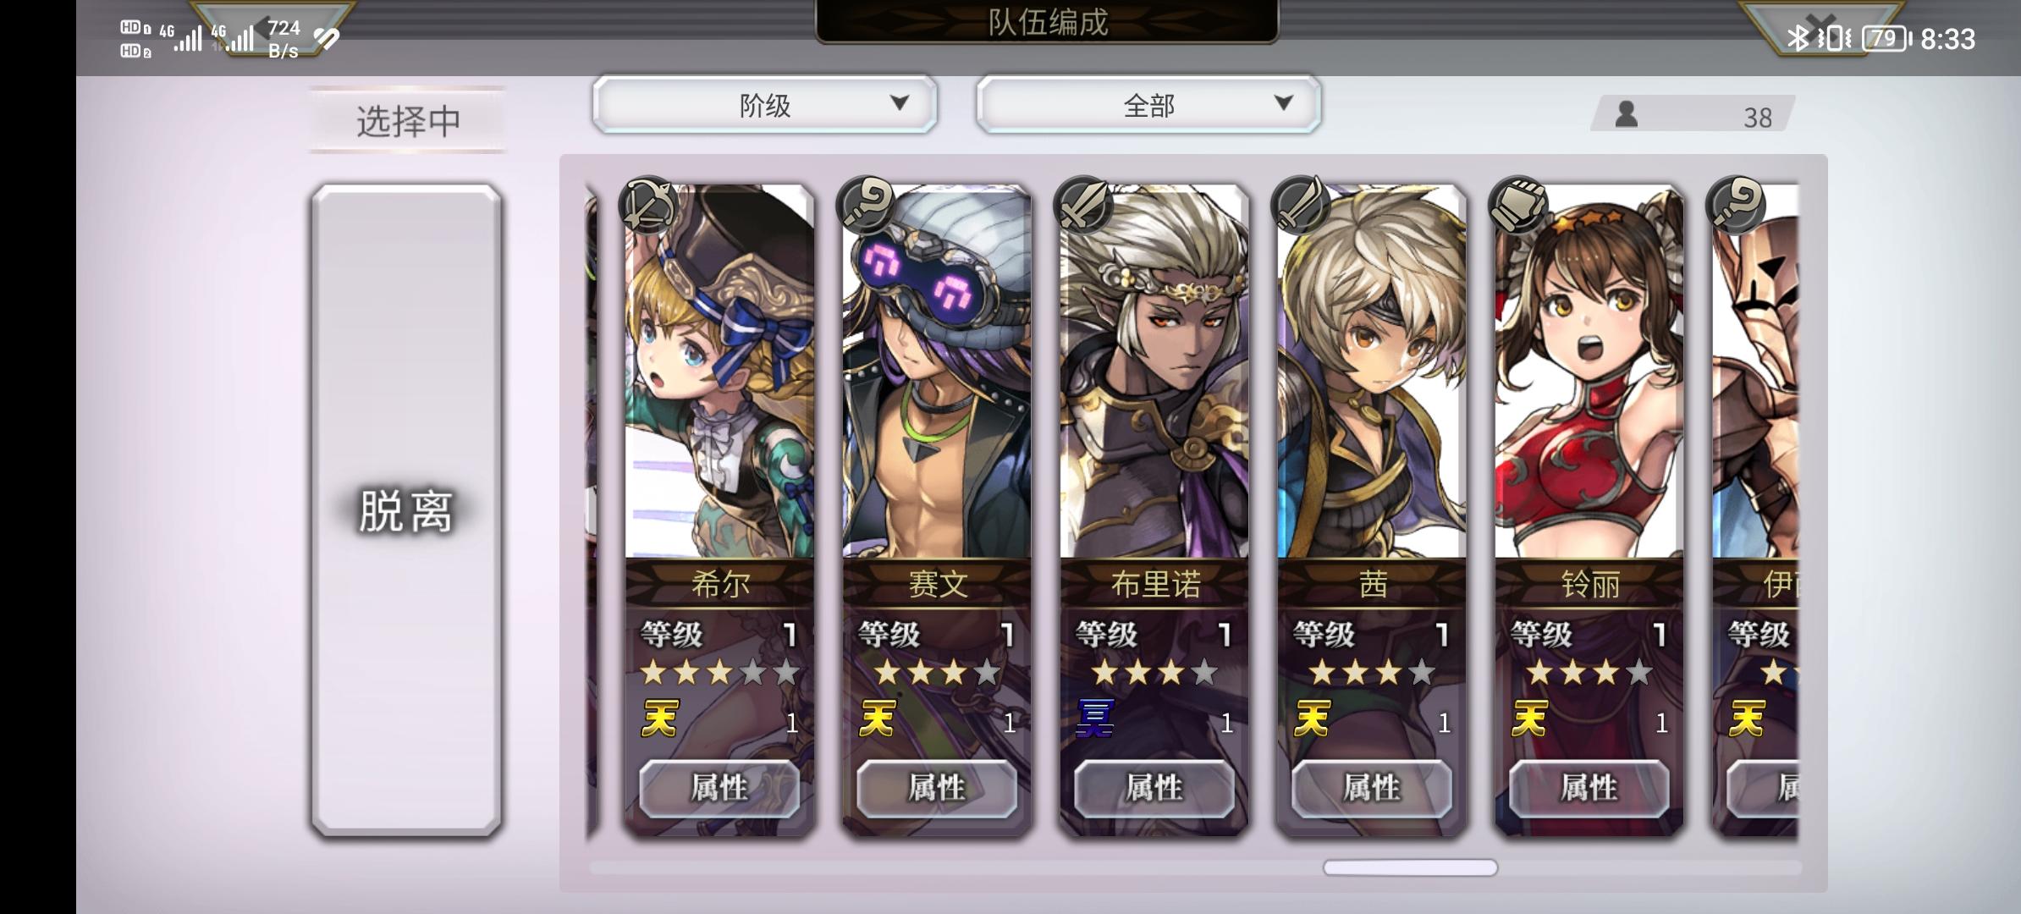The image size is (2021, 914).
Task: Click the 天 element icon on 希尔's card
Action: click(659, 719)
